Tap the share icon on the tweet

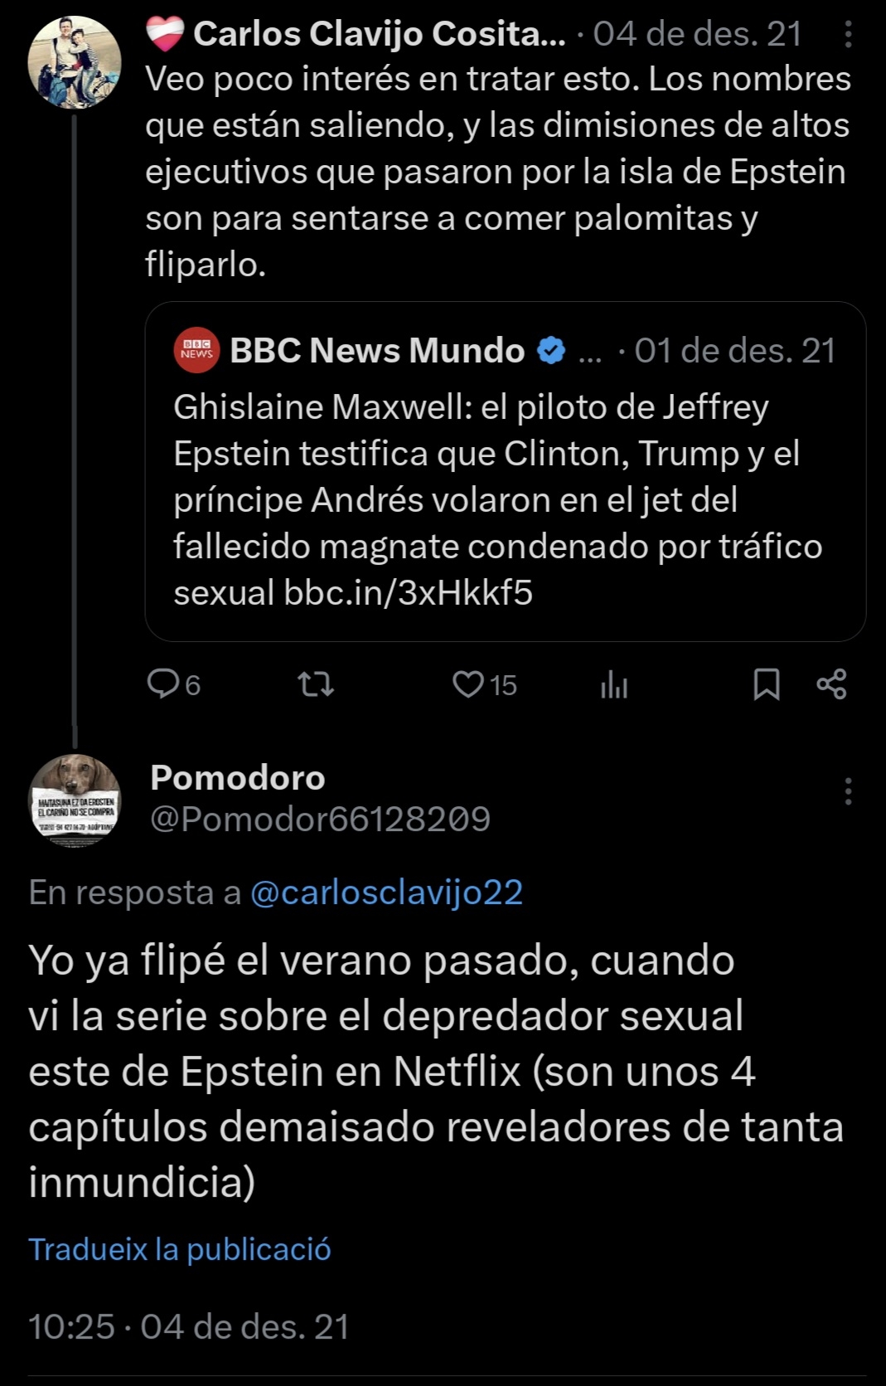click(x=831, y=684)
